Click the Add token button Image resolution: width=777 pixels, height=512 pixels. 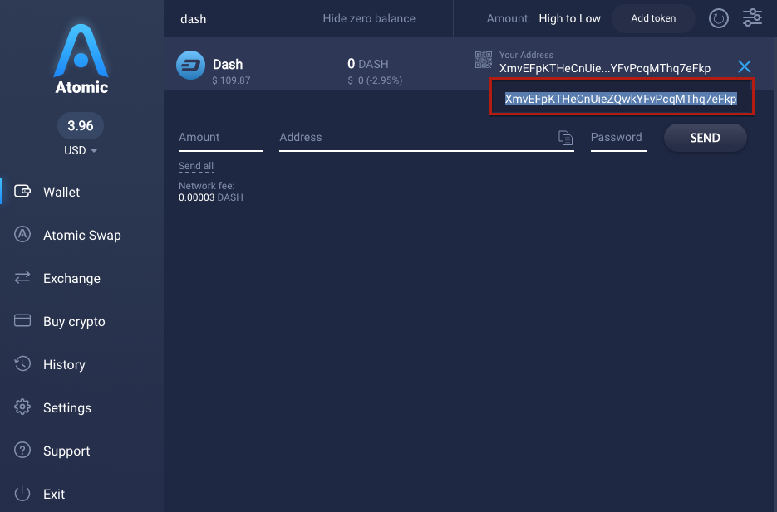[653, 18]
